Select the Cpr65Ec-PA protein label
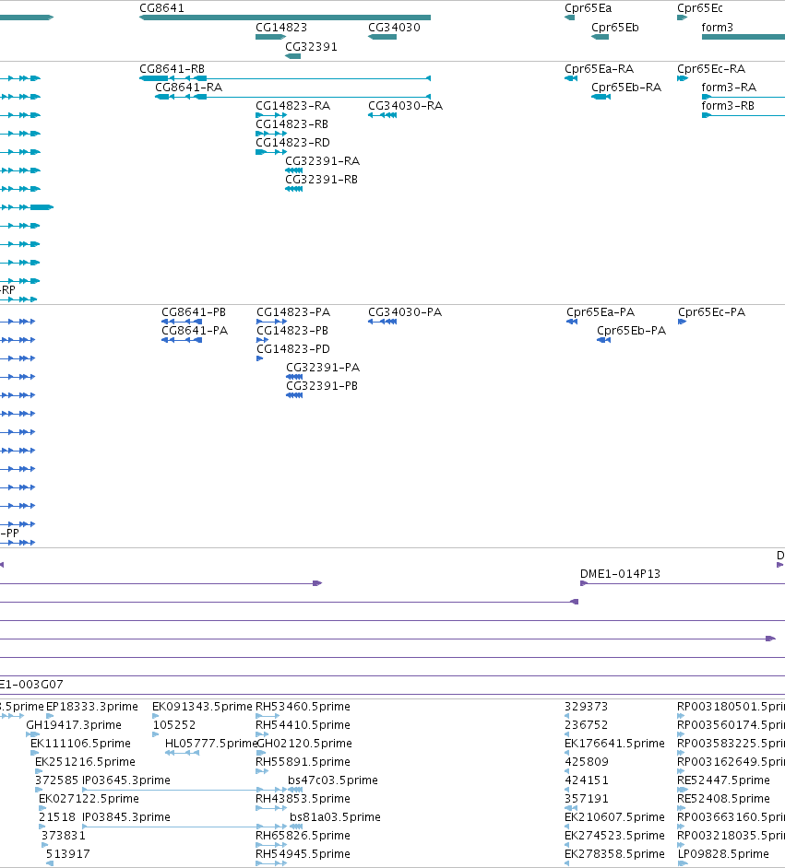This screenshot has width=785, height=868. click(711, 312)
